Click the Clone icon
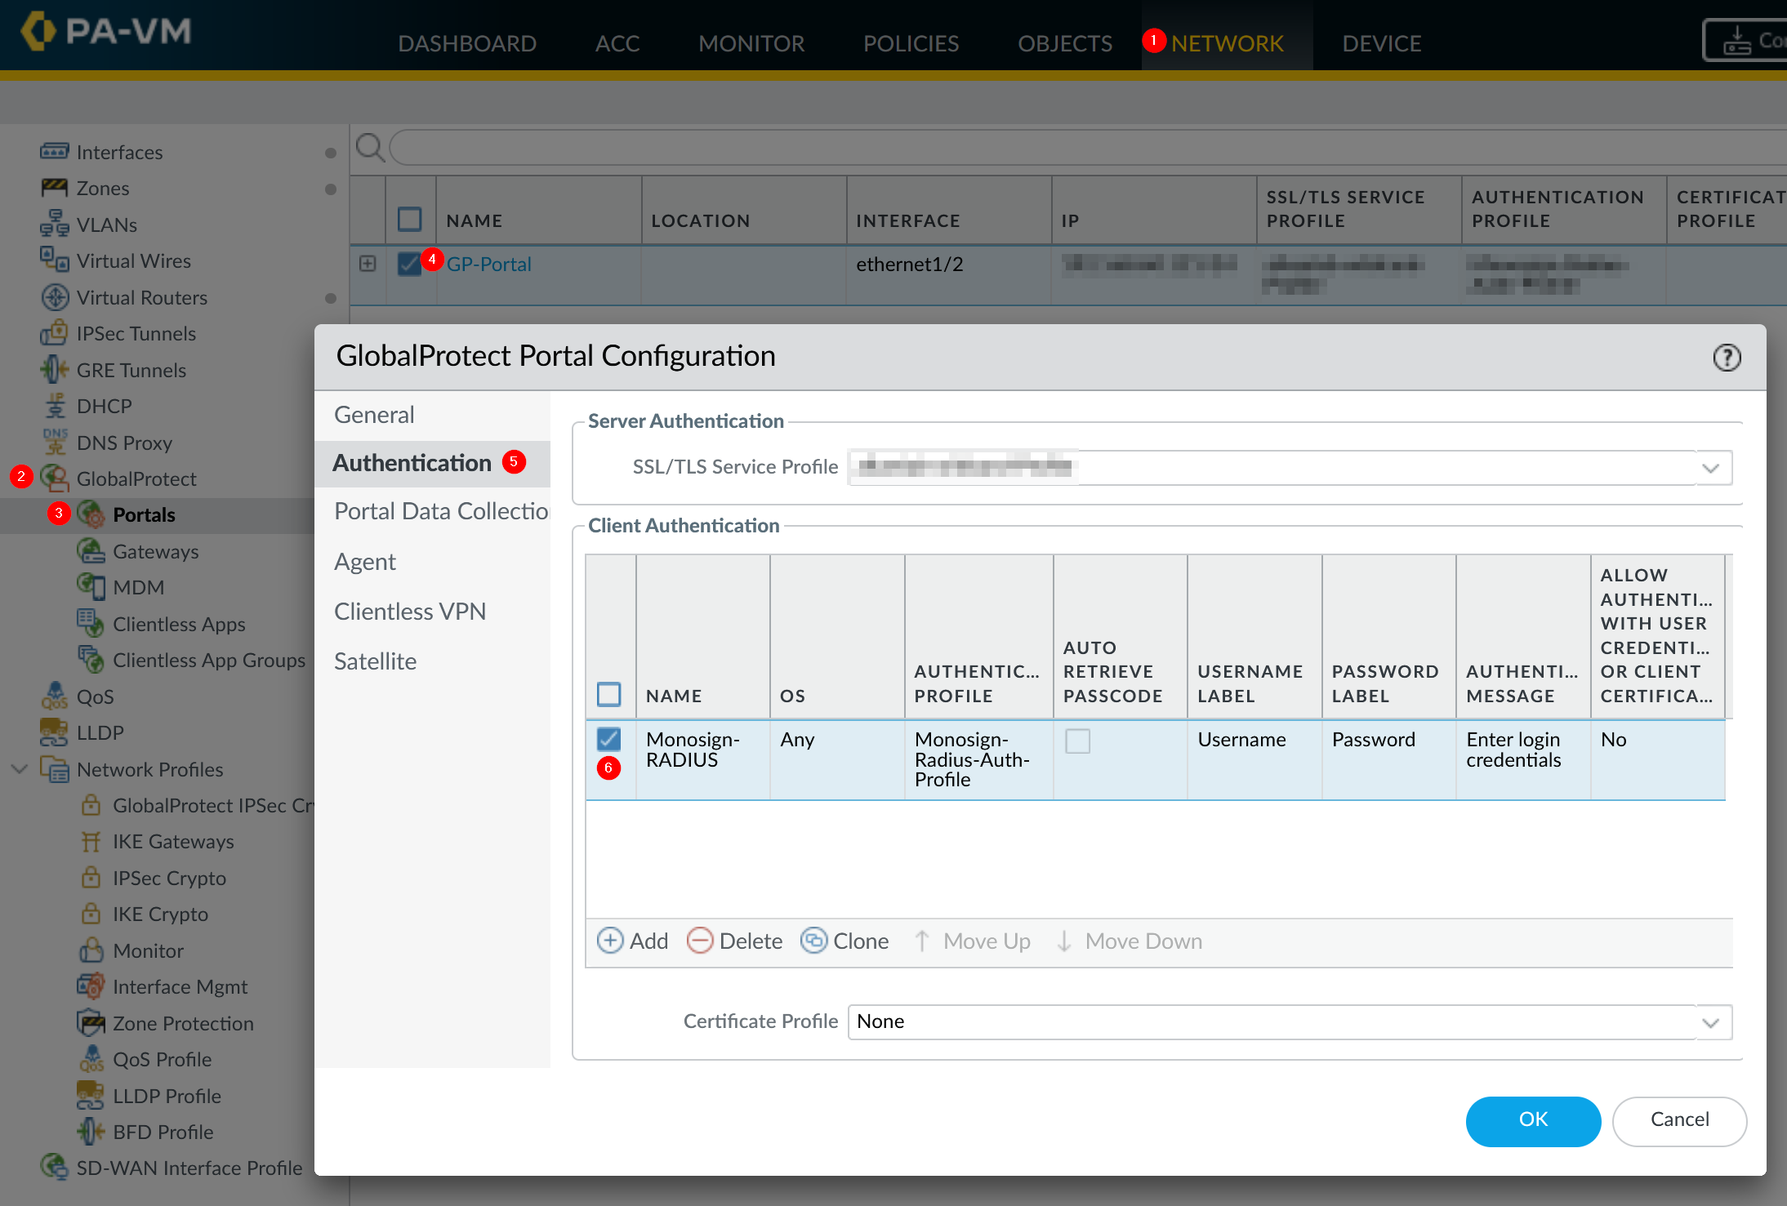Screen dimensions: 1787x1206 813,941
